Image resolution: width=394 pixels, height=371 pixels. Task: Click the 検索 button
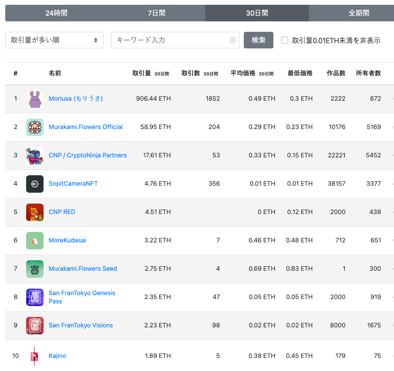(258, 40)
